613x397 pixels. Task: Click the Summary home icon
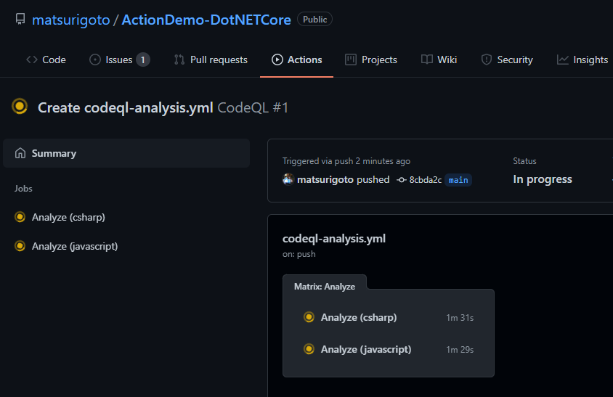tap(20, 153)
